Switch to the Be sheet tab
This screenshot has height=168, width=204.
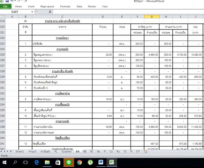[x=99, y=151]
